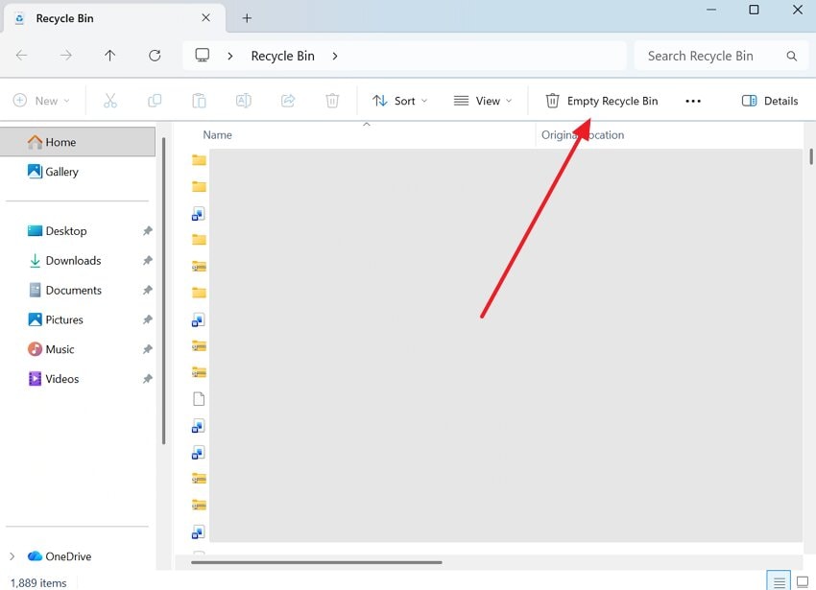
Task: Click the search magnifier icon
Action: pos(792,56)
